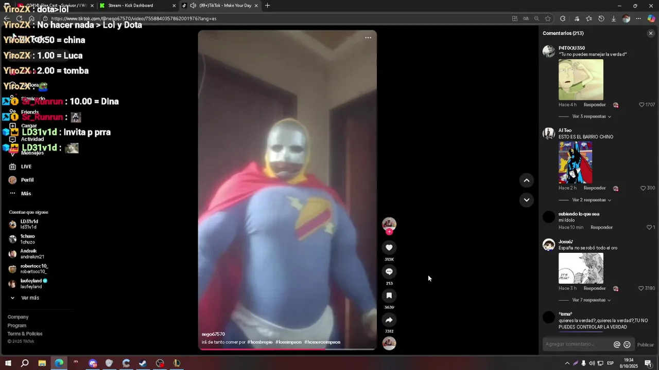Open Windows Start menu
Screen dimensions: 659x370
pyautogui.click(x=8, y=363)
